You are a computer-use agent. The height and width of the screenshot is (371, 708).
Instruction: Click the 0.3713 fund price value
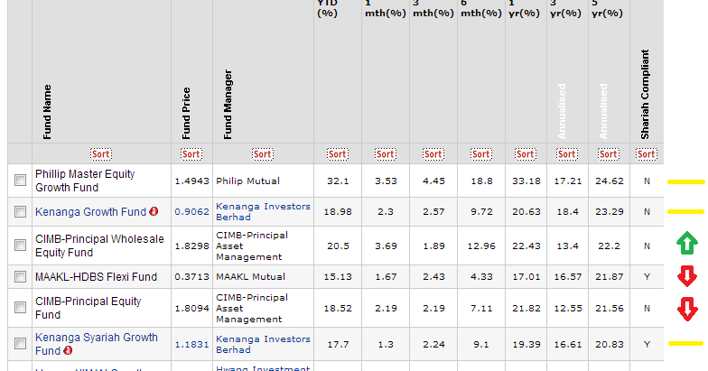pos(191,276)
